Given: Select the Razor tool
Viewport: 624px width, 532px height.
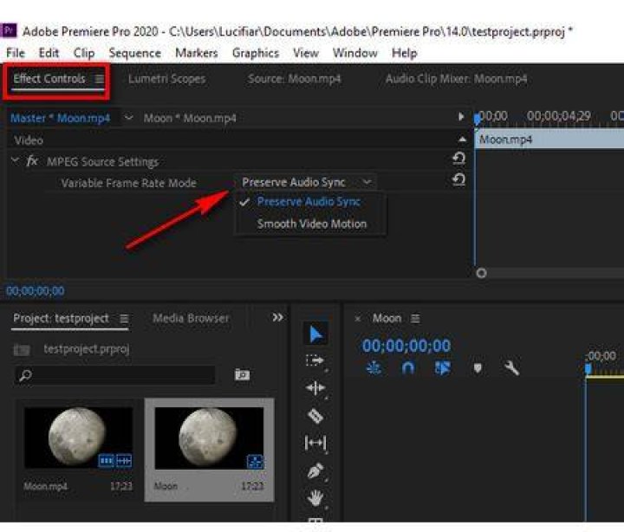Looking at the screenshot, I should click(x=315, y=416).
